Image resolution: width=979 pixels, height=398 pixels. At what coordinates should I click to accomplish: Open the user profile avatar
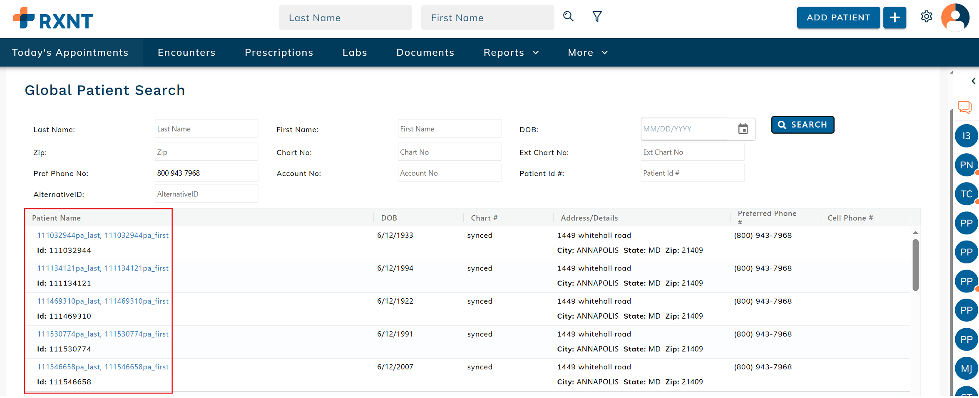pyautogui.click(x=955, y=17)
